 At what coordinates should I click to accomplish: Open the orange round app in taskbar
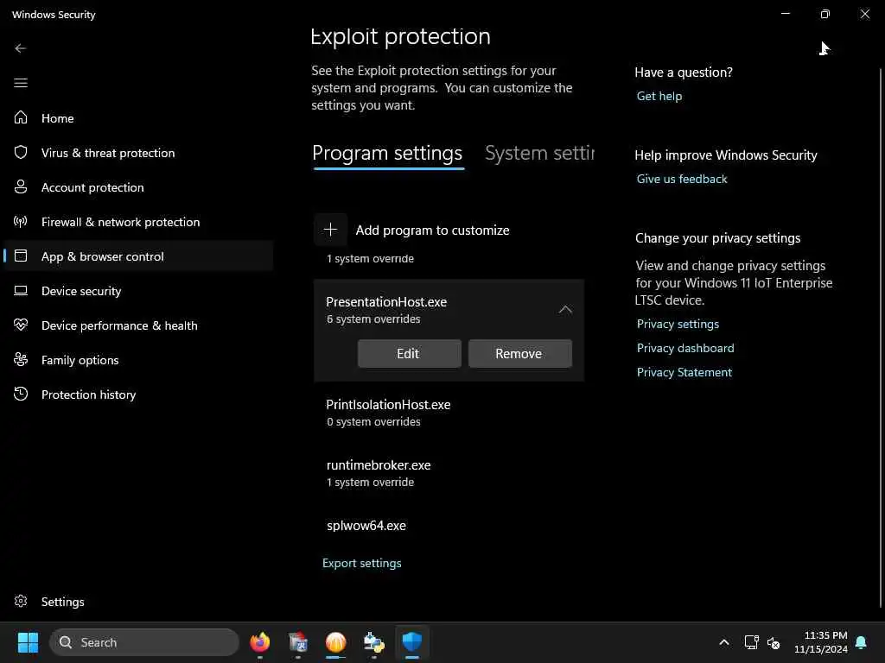(x=336, y=642)
